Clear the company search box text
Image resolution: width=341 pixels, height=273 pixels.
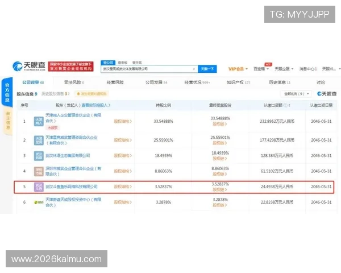pyautogui.click(x=194, y=69)
